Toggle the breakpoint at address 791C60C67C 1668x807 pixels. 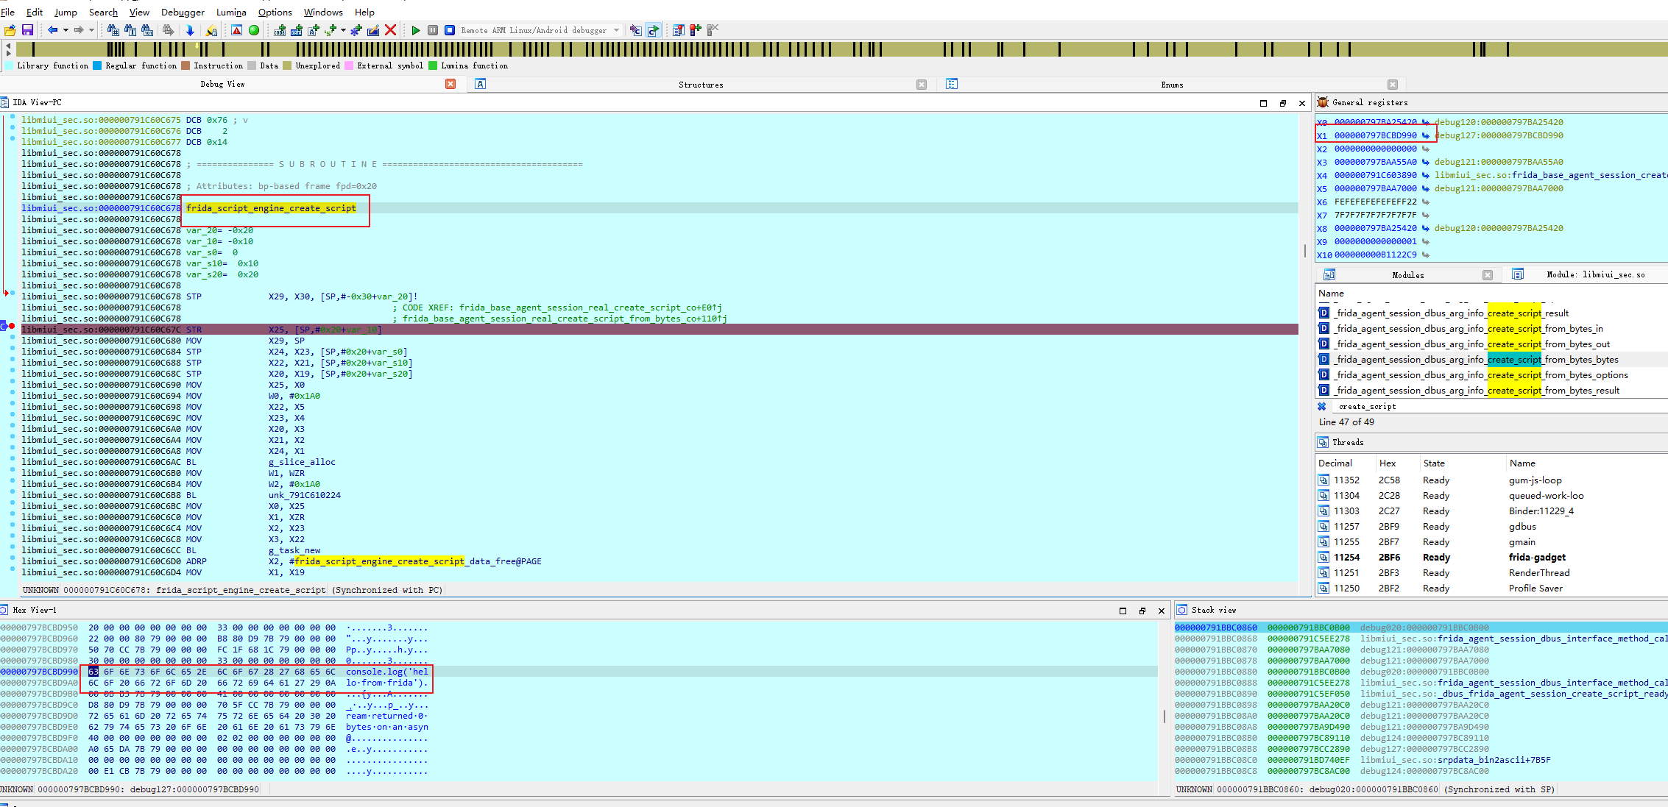[12, 326]
